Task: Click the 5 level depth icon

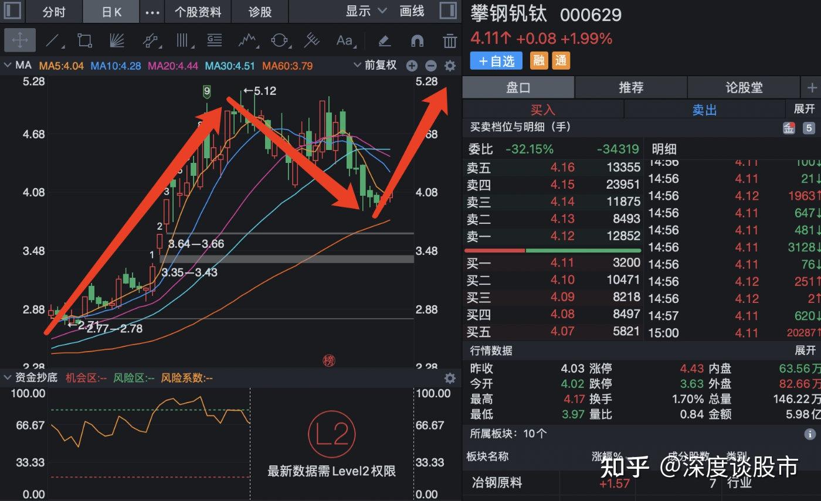Action: click(809, 128)
